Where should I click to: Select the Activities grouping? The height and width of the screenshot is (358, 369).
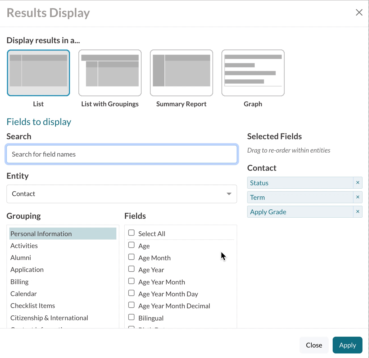pos(24,246)
